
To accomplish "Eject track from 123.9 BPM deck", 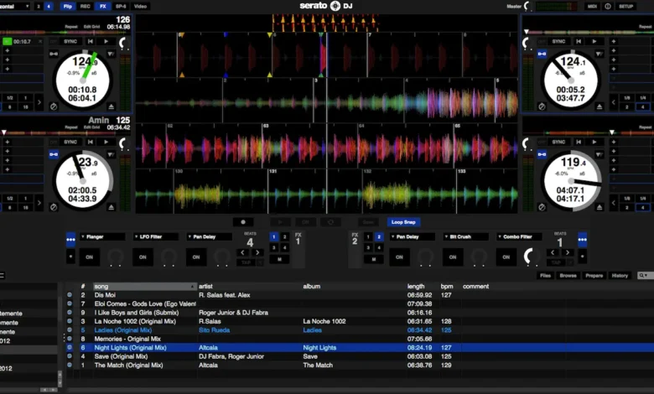I will click(x=112, y=207).
